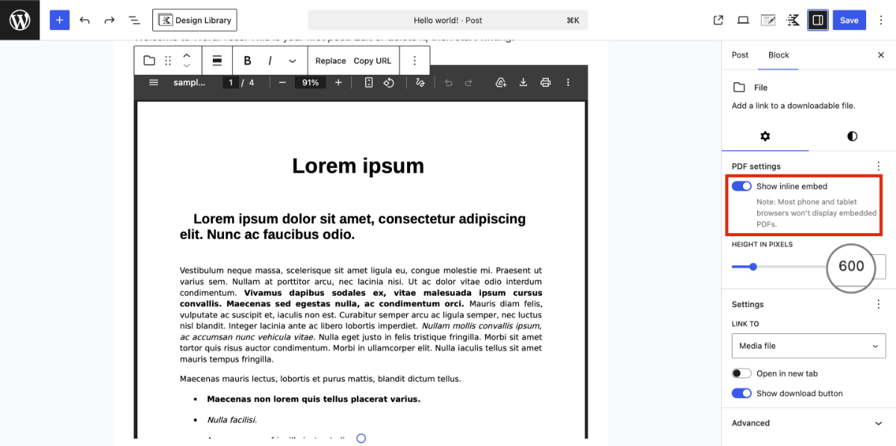Enable Open in new tab
Screen dimensions: 896x446
coord(741,374)
